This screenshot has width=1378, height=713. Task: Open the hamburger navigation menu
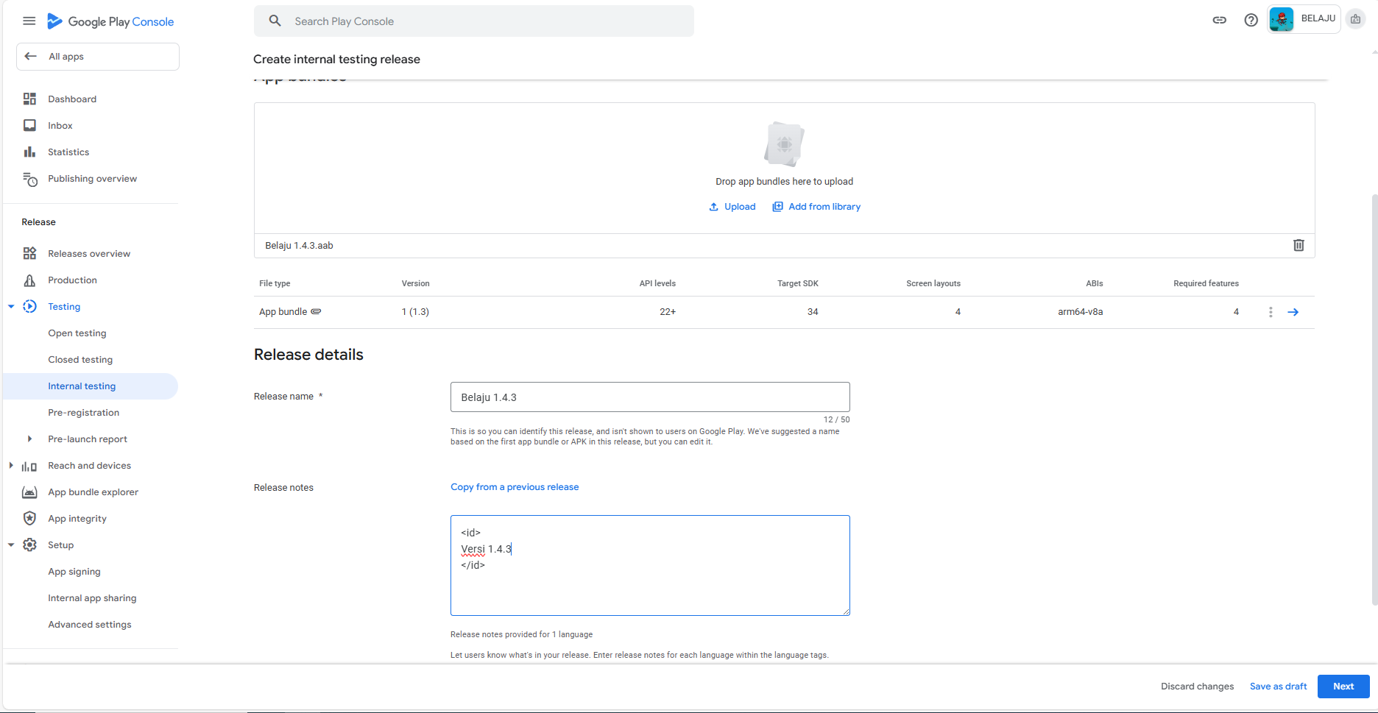click(x=29, y=21)
